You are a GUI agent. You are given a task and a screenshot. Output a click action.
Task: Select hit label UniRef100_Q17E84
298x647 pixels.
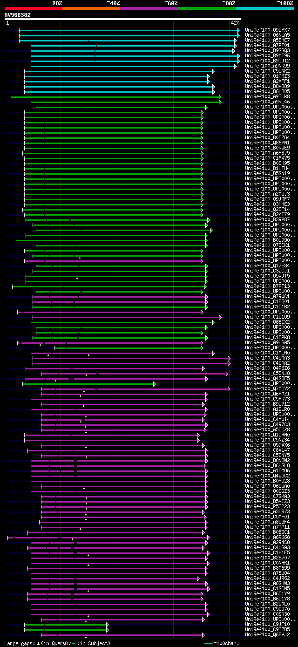tap(267, 266)
